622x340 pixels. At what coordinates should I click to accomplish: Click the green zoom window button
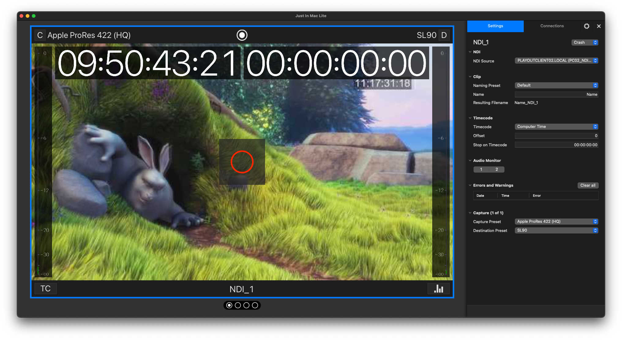coord(34,16)
